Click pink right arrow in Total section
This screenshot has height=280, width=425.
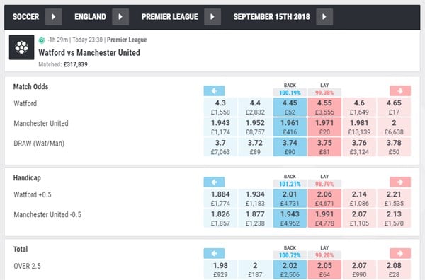(400, 254)
